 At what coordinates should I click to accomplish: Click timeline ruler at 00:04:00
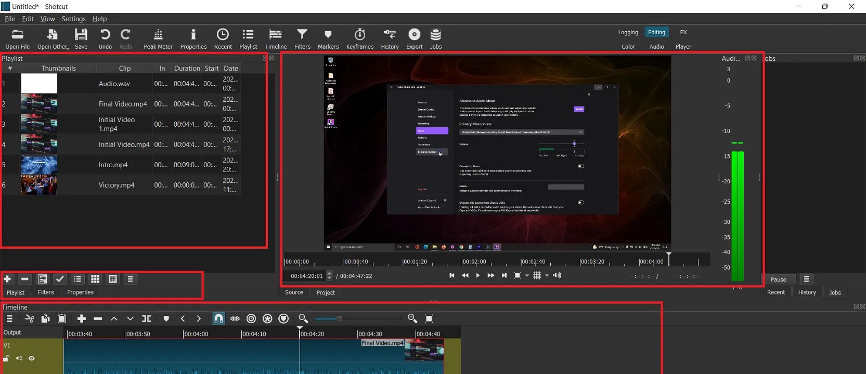196,333
